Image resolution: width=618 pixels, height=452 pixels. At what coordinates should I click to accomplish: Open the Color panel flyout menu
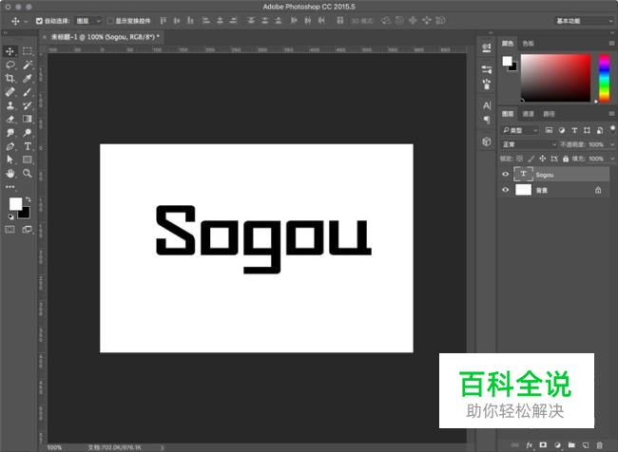(611, 43)
